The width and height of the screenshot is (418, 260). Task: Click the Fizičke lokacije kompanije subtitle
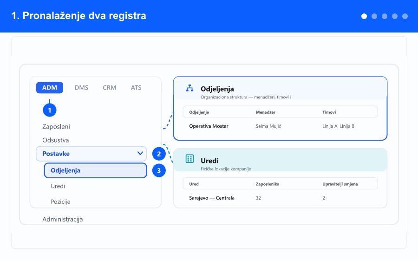226,169
